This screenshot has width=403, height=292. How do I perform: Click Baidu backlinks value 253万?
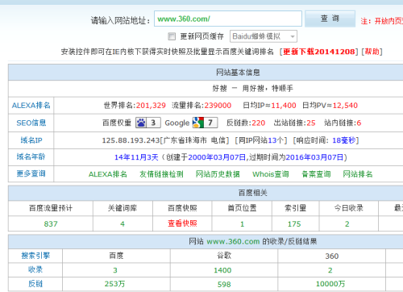114,284
